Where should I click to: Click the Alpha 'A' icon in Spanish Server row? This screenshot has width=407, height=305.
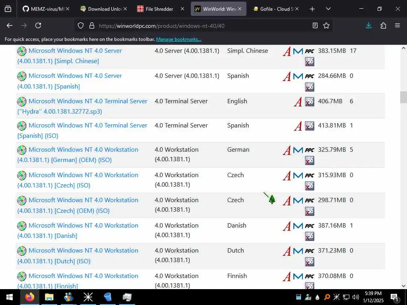(287, 76)
